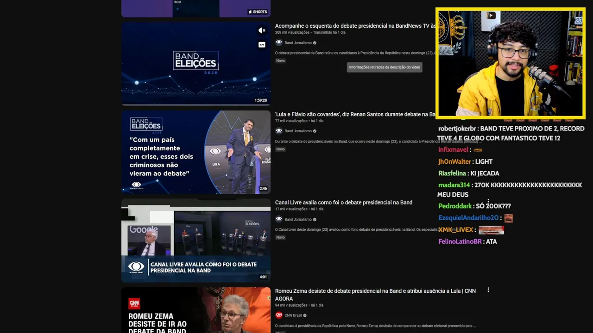The width and height of the screenshot is (593, 333).
Task: Open the 'Lula e Flávio são covardes' video title
Action: (355, 114)
